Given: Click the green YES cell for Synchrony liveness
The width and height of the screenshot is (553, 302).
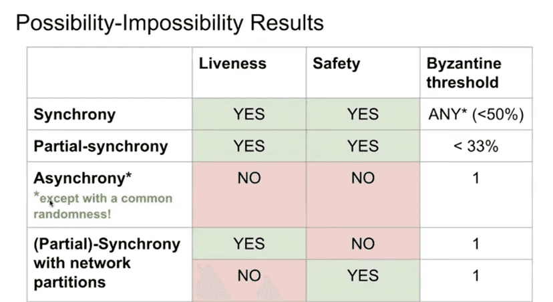Looking at the screenshot, I should pyautogui.click(x=249, y=114).
